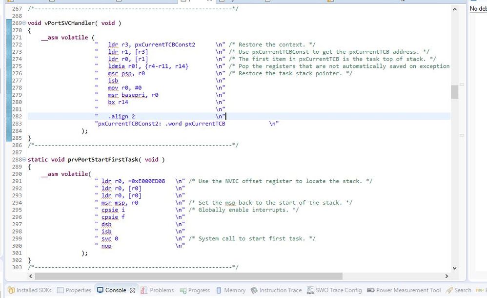Click the 'cpsie f' instruction
The height and width of the screenshot is (298, 487).
pos(113,217)
